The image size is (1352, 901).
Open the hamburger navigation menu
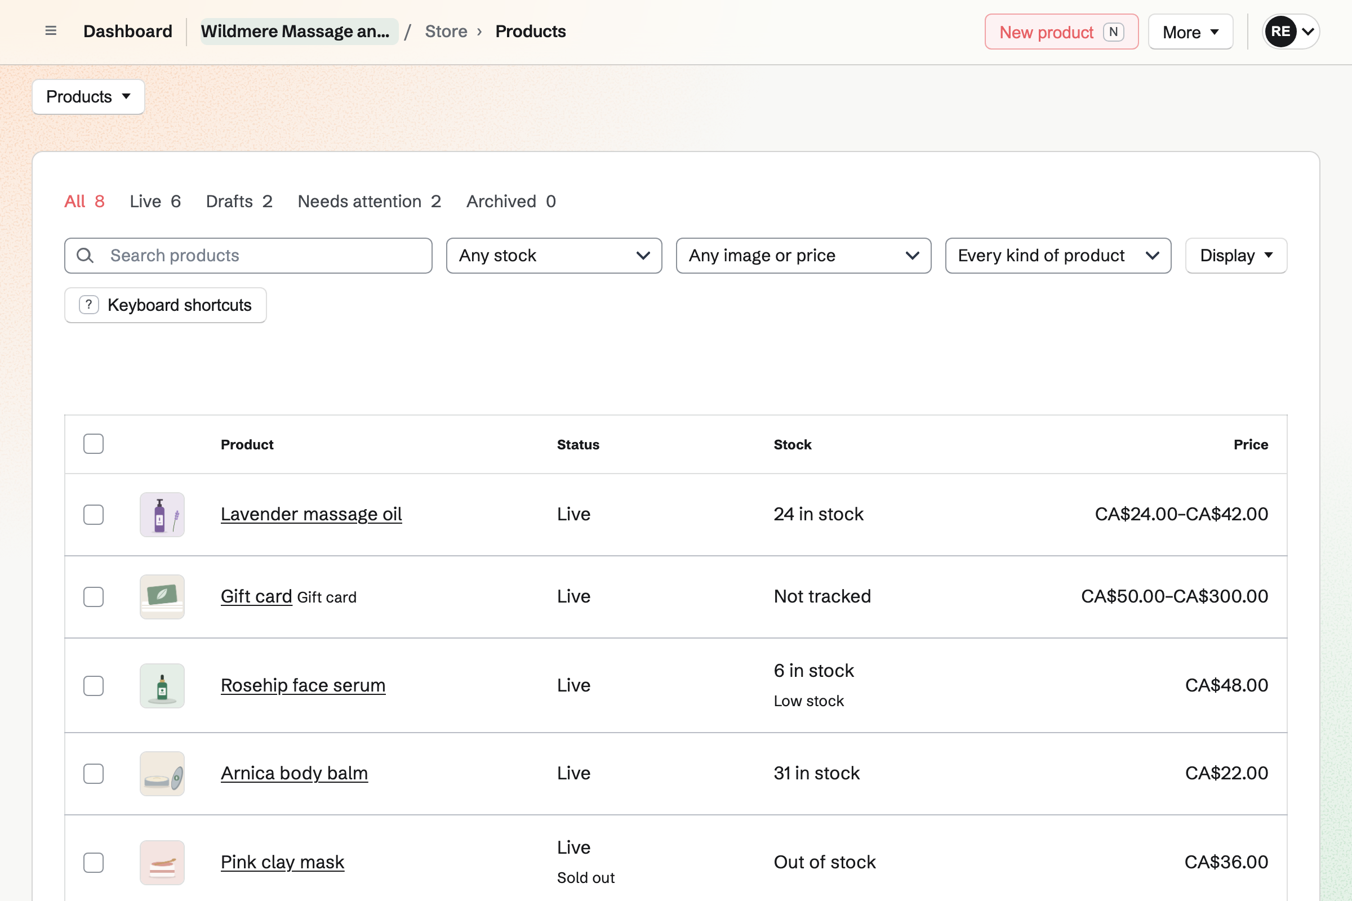51,31
